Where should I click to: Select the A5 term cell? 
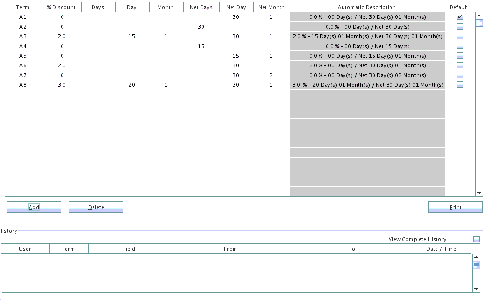pos(23,56)
